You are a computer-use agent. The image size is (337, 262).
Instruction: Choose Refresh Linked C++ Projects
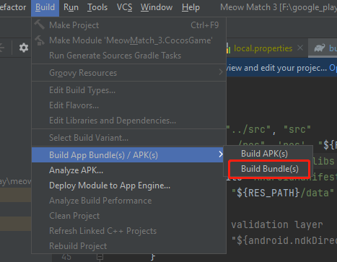point(128,231)
